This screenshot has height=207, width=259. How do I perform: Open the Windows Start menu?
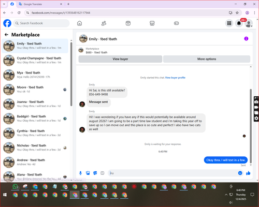pos(5,195)
